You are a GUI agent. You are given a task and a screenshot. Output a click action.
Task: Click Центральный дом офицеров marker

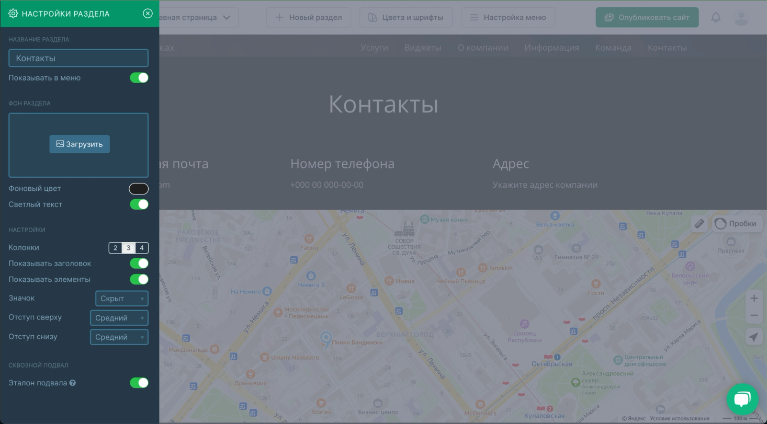point(618,360)
